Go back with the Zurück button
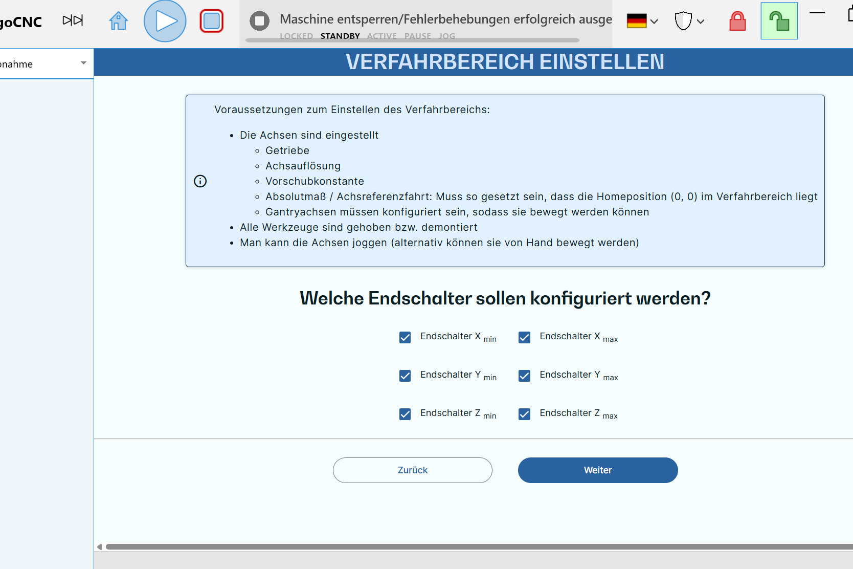This screenshot has width=853, height=569. click(x=412, y=470)
